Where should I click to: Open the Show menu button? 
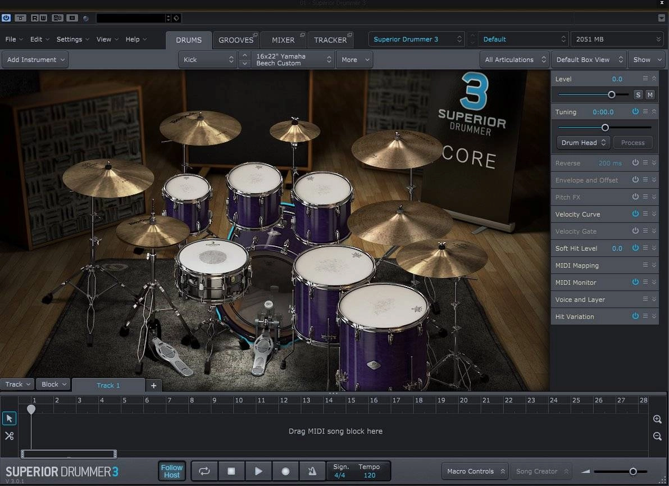coord(647,60)
